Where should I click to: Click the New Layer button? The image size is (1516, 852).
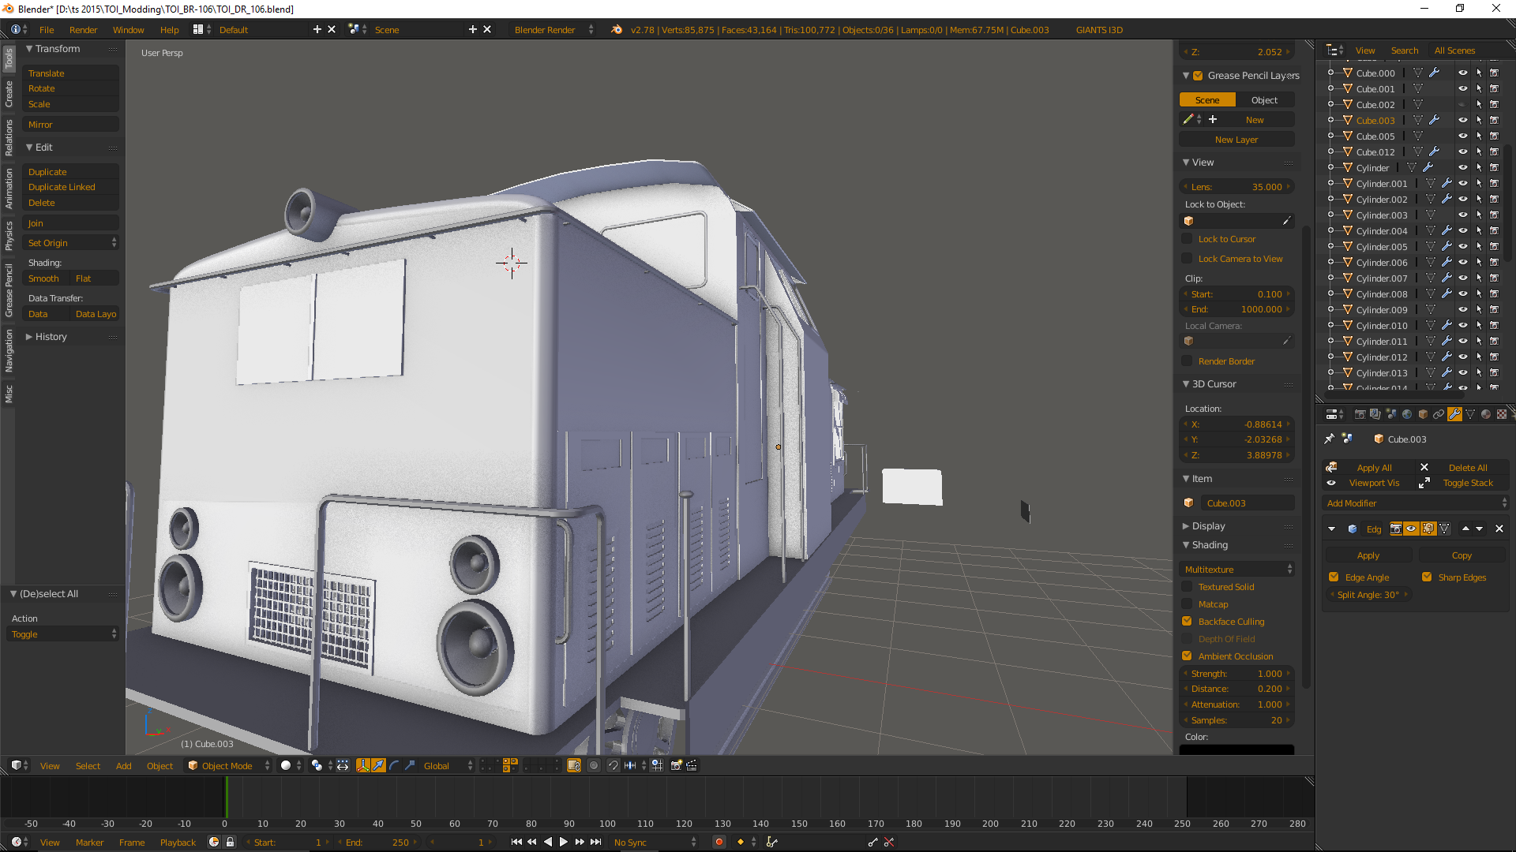1236,140
